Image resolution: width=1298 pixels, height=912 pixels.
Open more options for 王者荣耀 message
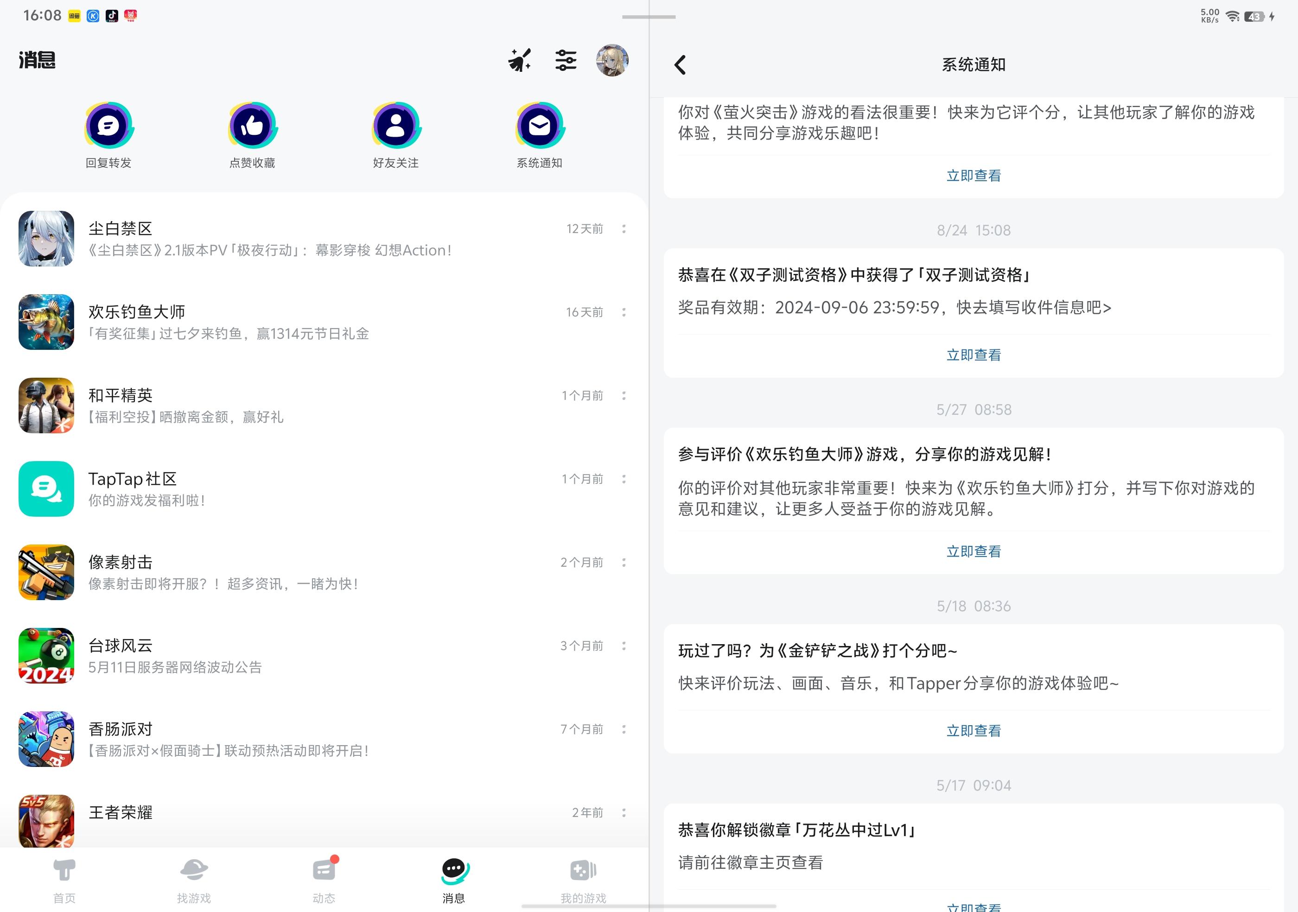click(624, 812)
